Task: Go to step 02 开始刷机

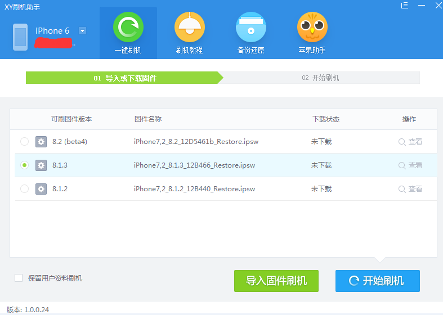Action: 320,78
